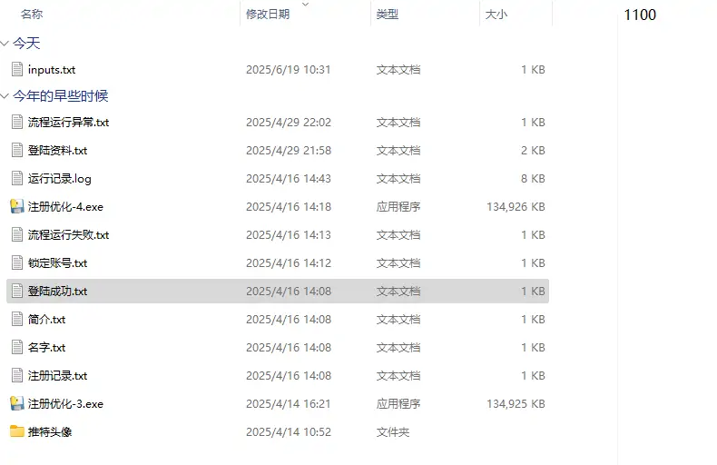This screenshot has width=717, height=465.
Task: Click the date 2025/6/19 10:31
Action: point(288,70)
